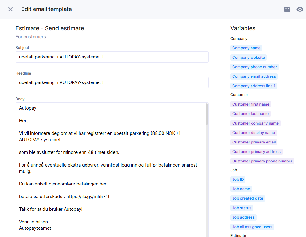Image resolution: width=306 pixels, height=237 pixels.
Task: Click into the Subject input field
Action: coord(112,57)
